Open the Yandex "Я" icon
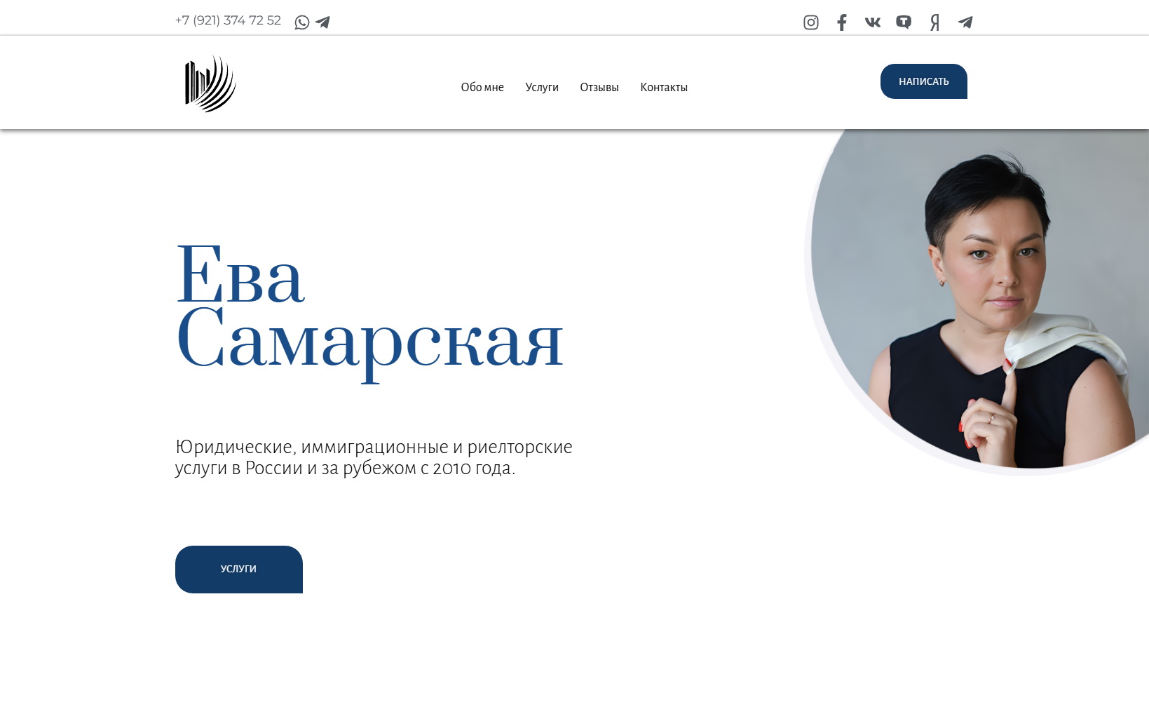The width and height of the screenshot is (1149, 707). pos(934,22)
